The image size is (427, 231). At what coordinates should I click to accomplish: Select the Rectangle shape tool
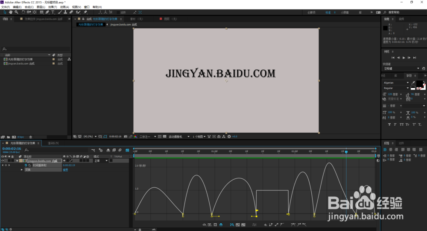(x=42, y=12)
